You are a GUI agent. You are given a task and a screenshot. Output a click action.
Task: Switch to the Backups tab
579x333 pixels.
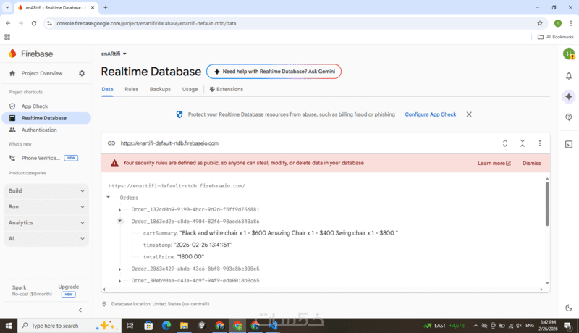pos(160,89)
